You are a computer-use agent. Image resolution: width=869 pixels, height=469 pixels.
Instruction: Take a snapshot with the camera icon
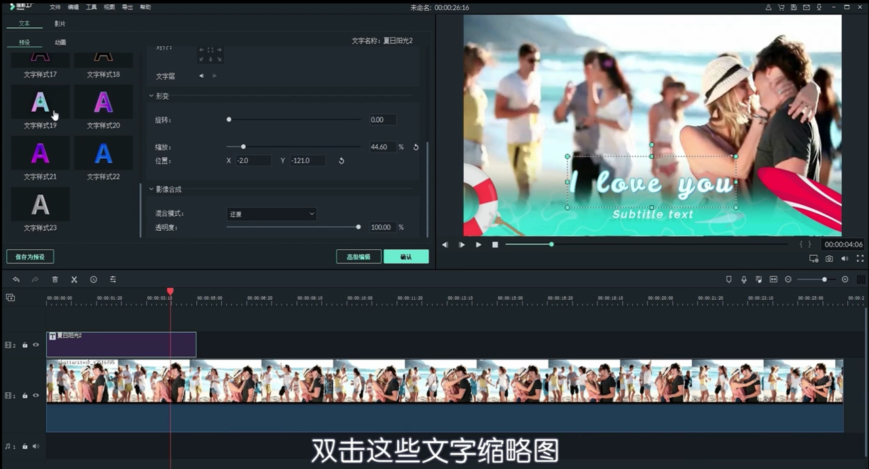(829, 259)
